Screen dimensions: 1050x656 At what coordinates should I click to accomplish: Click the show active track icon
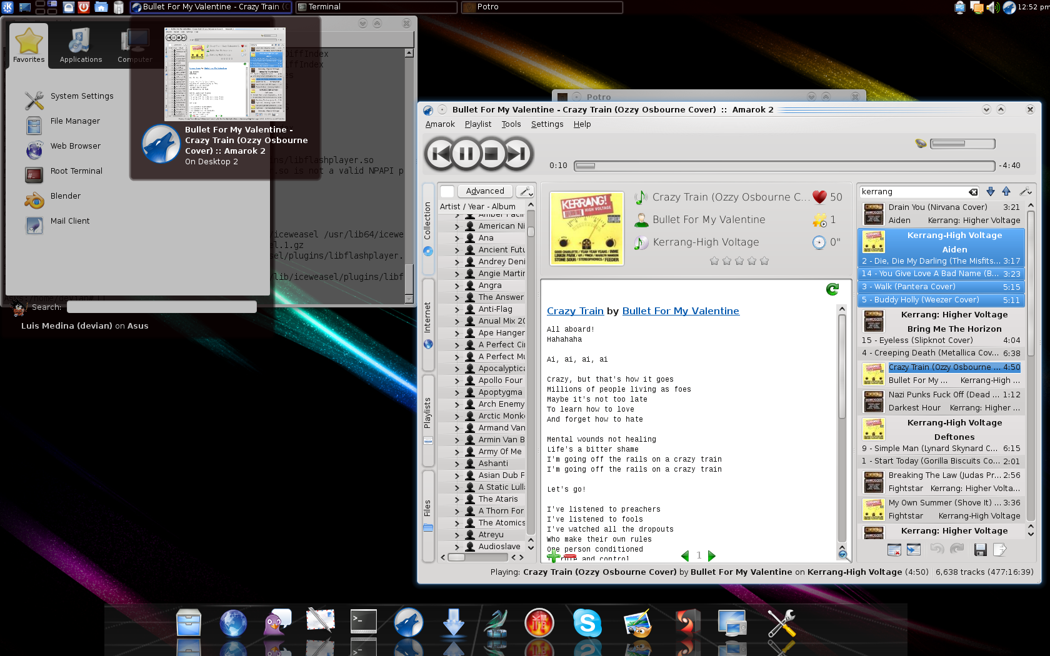pyautogui.click(x=914, y=550)
